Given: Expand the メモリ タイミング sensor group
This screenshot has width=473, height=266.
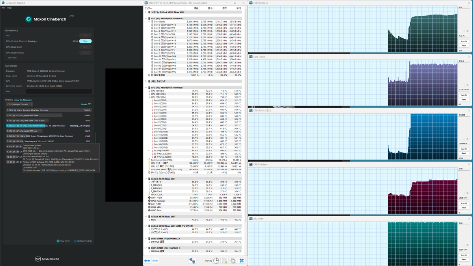Looking at the screenshot, I should coord(146,82).
